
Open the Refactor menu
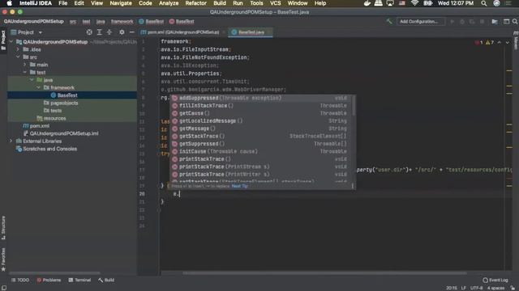point(196,3)
